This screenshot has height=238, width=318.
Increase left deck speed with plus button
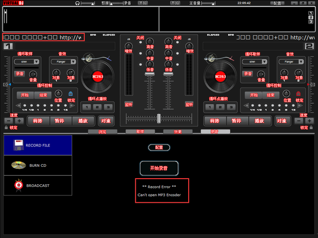tap(19, 121)
